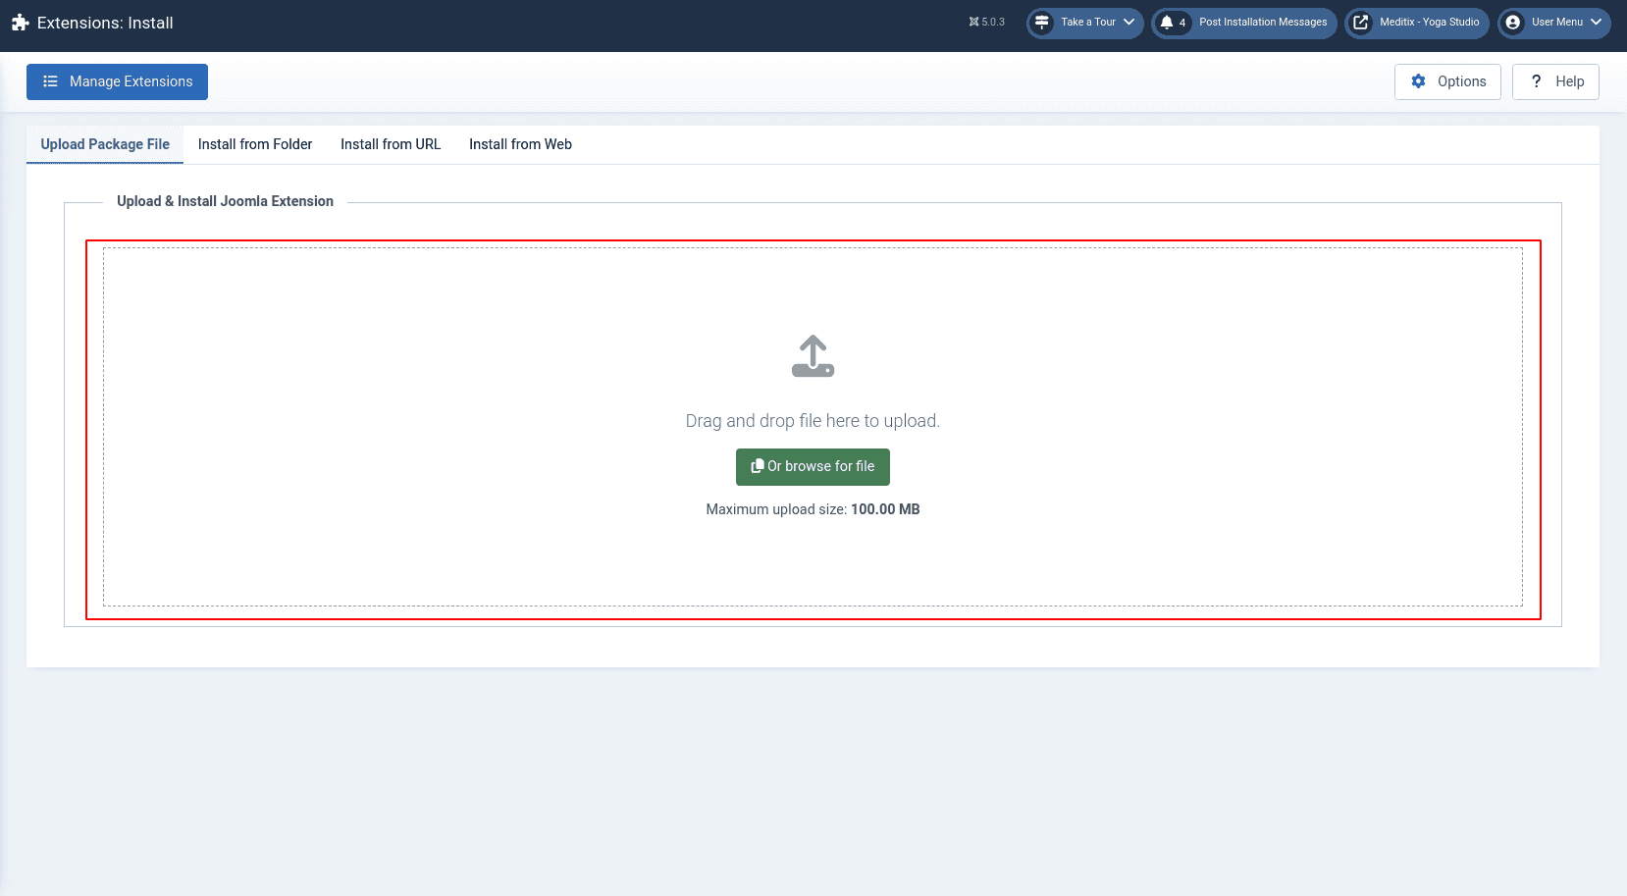This screenshot has width=1627, height=896.
Task: Click the puzzle piece Extensions icon
Action: coord(20,23)
